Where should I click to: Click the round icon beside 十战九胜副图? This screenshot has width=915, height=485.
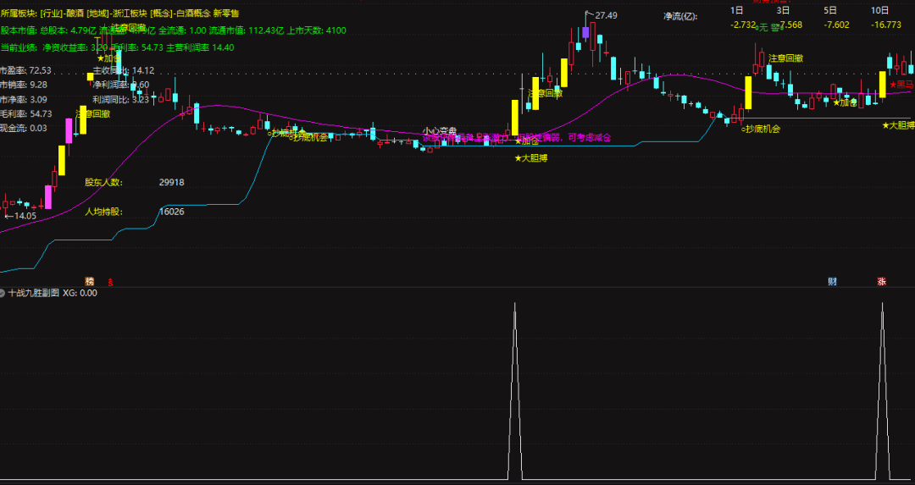tap(3, 293)
